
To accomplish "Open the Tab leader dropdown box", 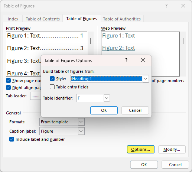I will click(x=36, y=96).
